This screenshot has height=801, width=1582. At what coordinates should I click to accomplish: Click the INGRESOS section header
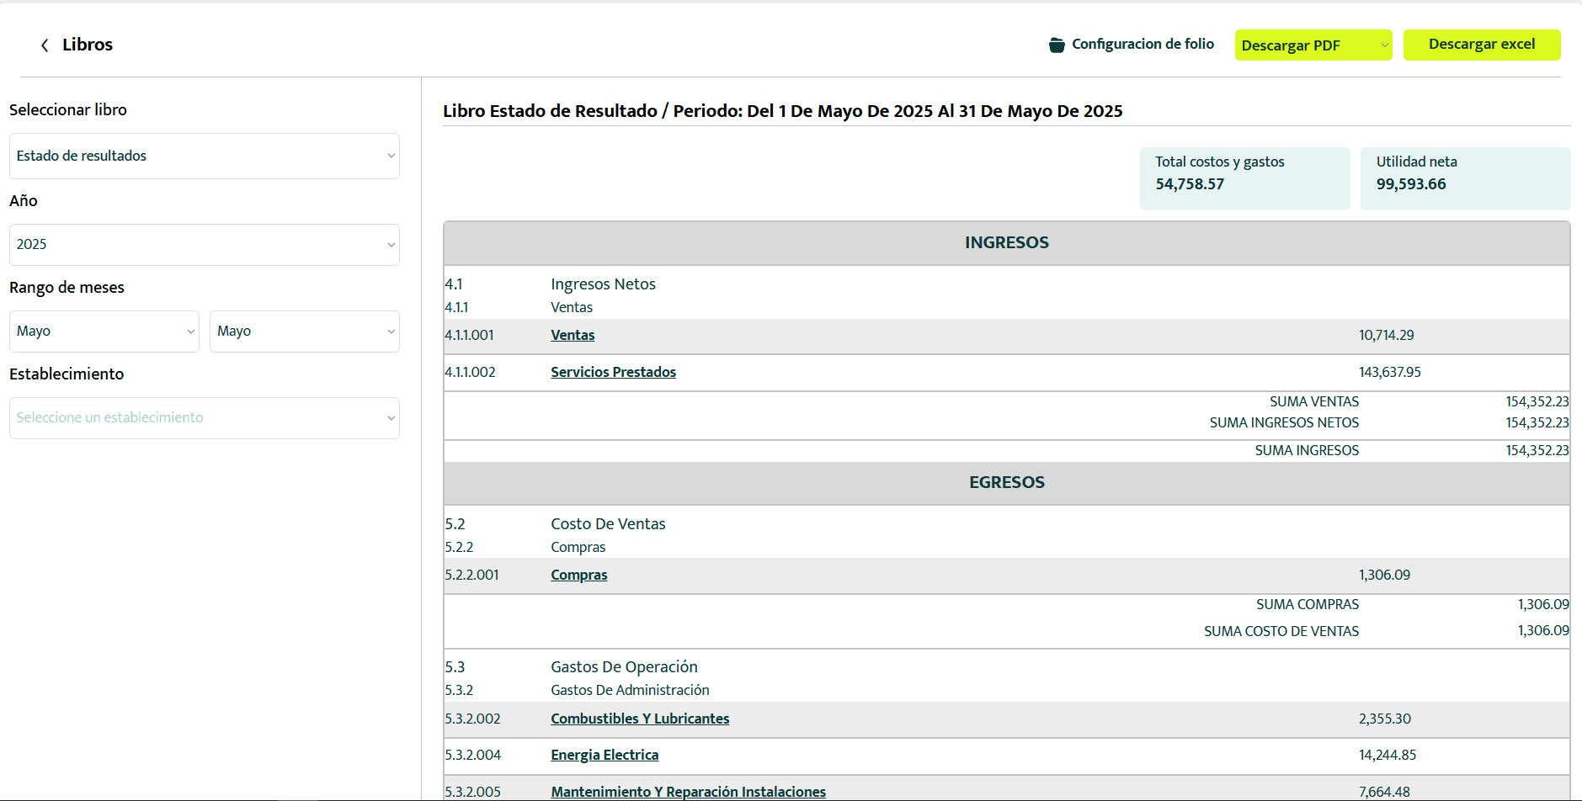pos(1006,242)
